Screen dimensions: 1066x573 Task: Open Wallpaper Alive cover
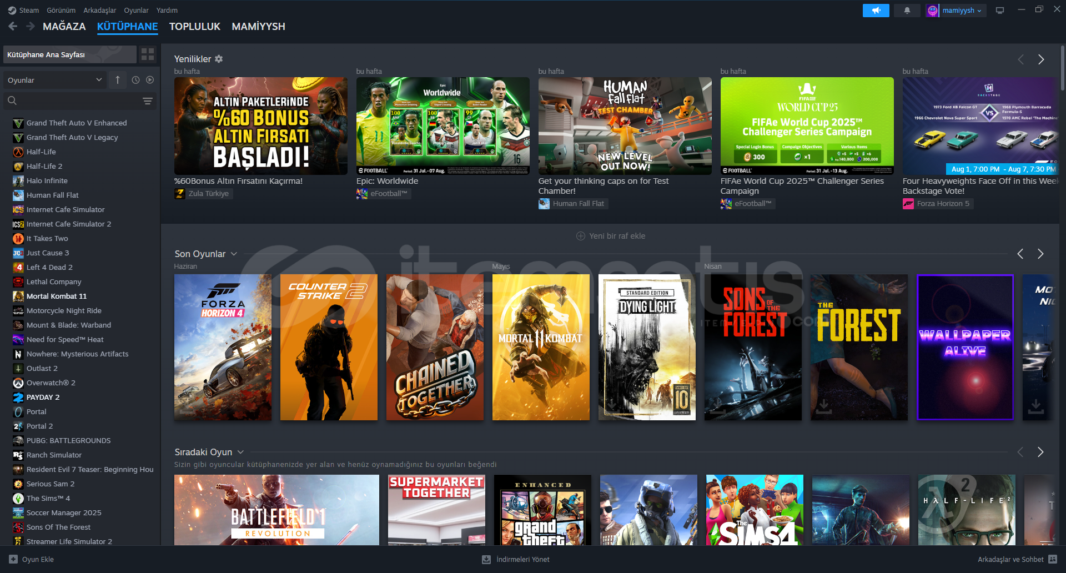[x=965, y=347]
